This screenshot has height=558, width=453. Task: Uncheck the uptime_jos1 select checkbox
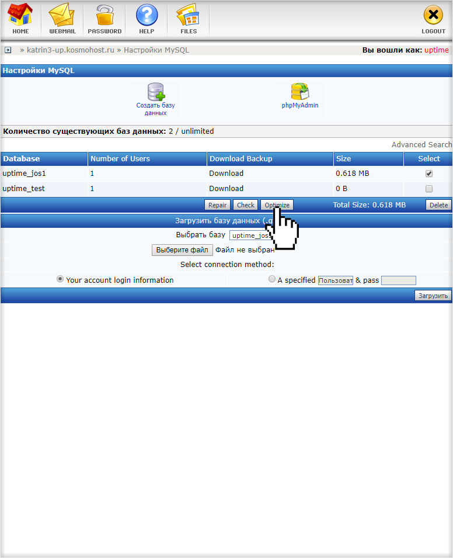(x=429, y=174)
